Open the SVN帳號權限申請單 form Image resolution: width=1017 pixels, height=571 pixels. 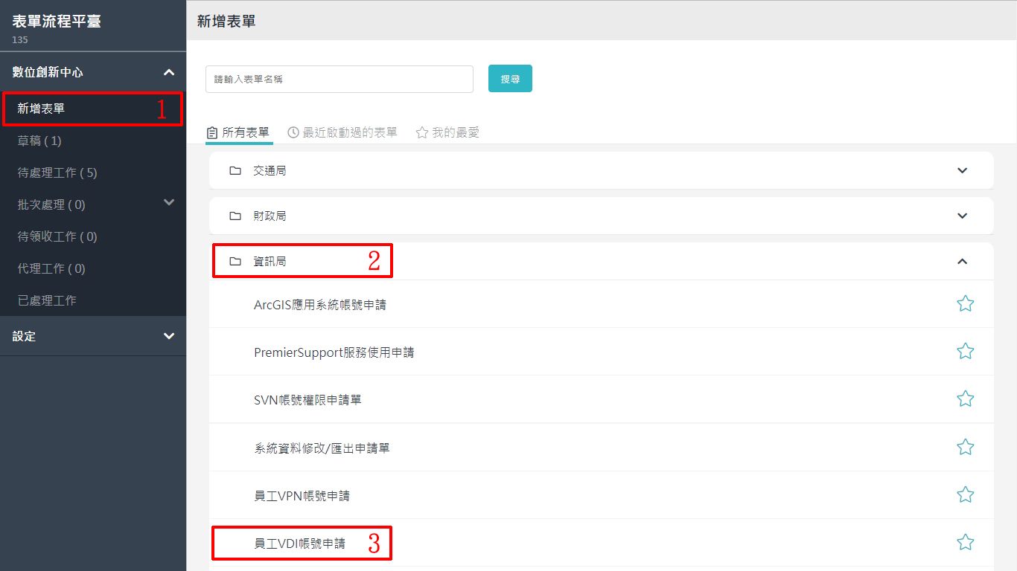(x=307, y=400)
